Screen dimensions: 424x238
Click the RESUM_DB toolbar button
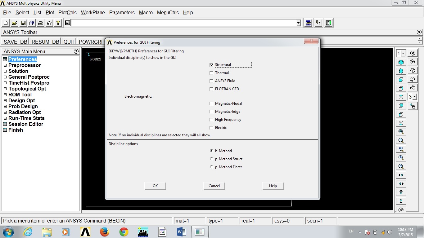point(45,42)
